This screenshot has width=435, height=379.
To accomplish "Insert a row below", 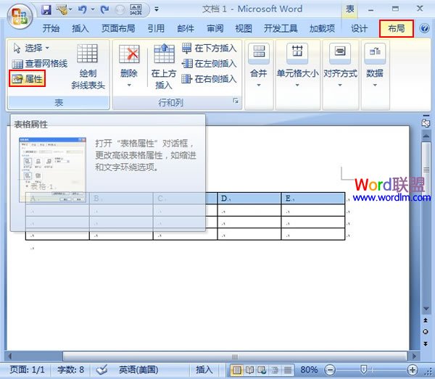I will (210, 49).
